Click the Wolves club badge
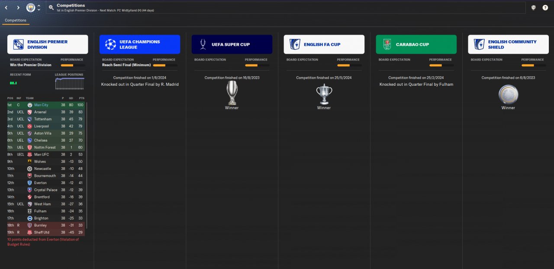The image size is (554, 269). 29,162
